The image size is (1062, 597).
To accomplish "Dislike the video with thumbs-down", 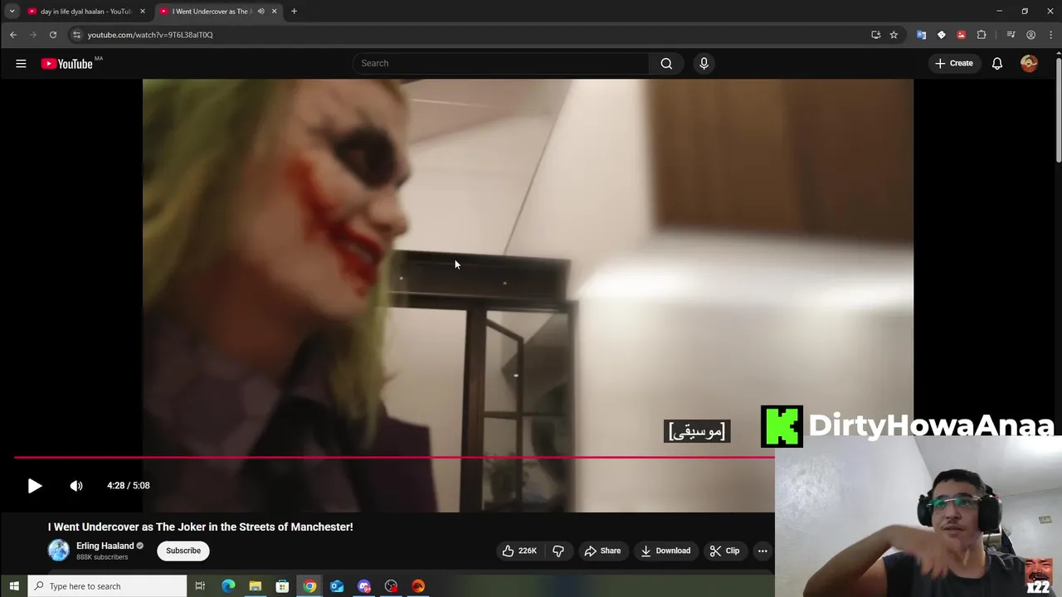I will [558, 551].
